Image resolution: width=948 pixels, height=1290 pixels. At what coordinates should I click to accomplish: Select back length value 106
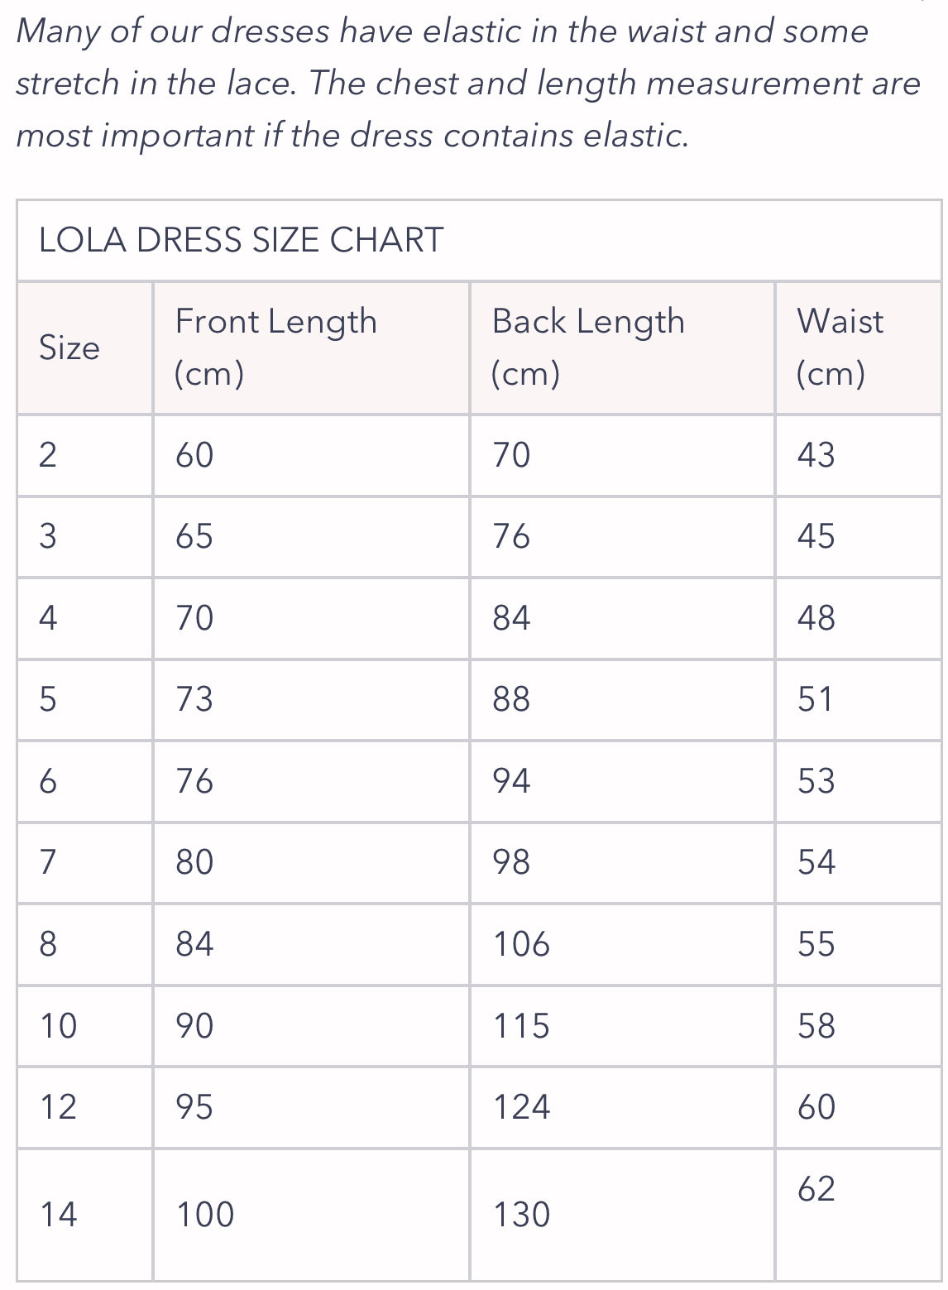point(521,944)
